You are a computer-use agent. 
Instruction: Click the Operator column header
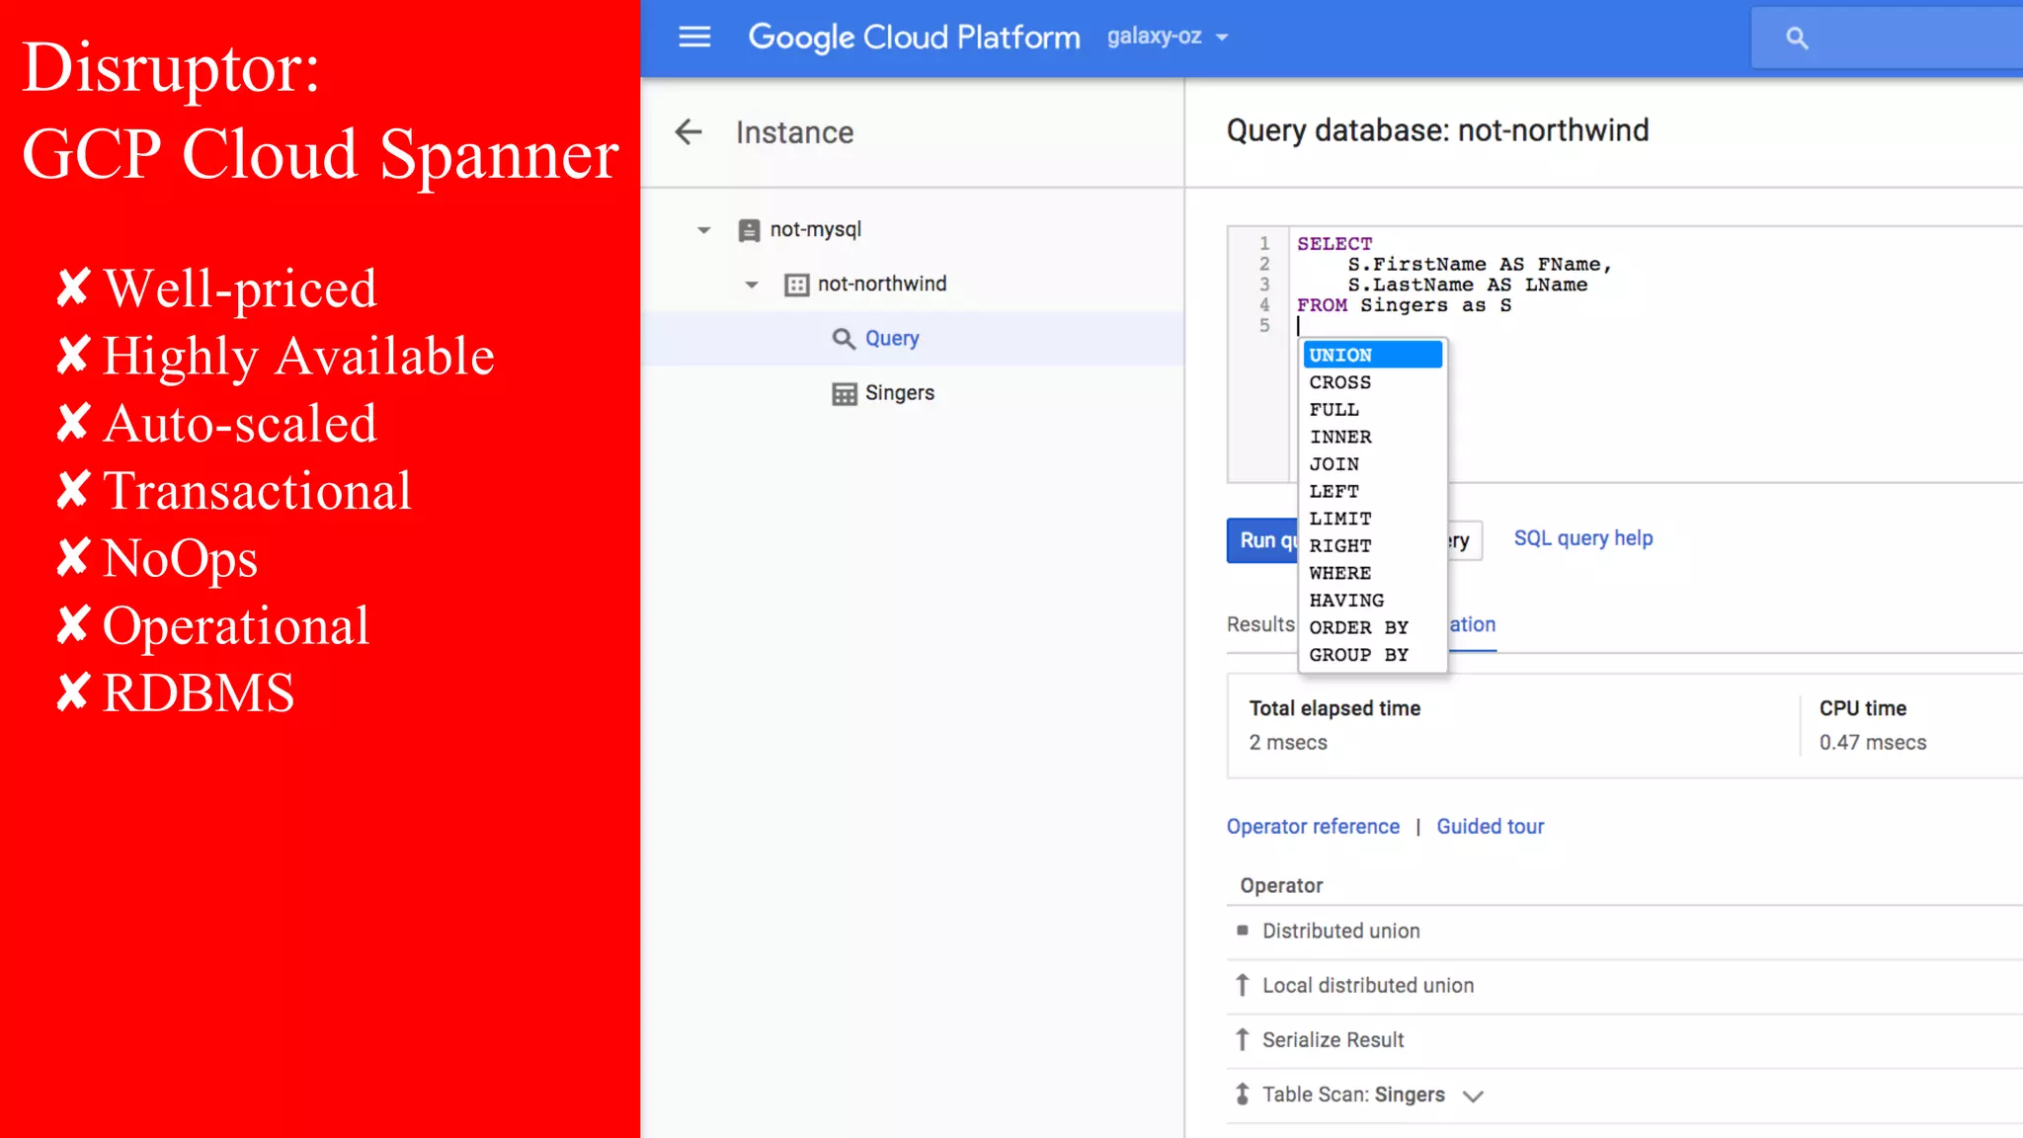(1281, 885)
